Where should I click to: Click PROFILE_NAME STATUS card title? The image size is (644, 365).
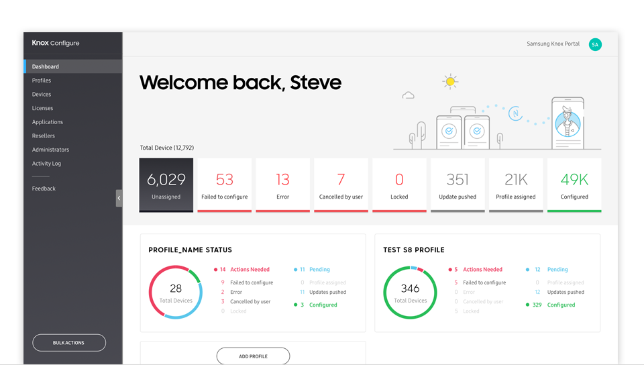click(190, 250)
